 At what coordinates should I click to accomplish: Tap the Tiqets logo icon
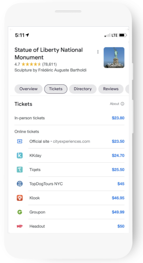pyautogui.click(x=20, y=170)
